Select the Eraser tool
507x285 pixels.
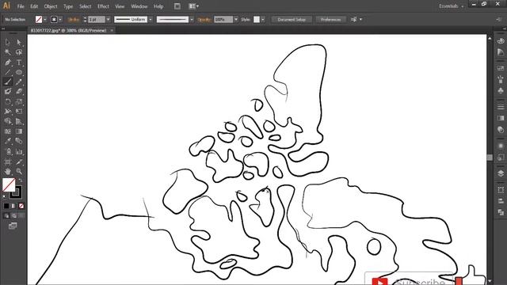pos(19,92)
